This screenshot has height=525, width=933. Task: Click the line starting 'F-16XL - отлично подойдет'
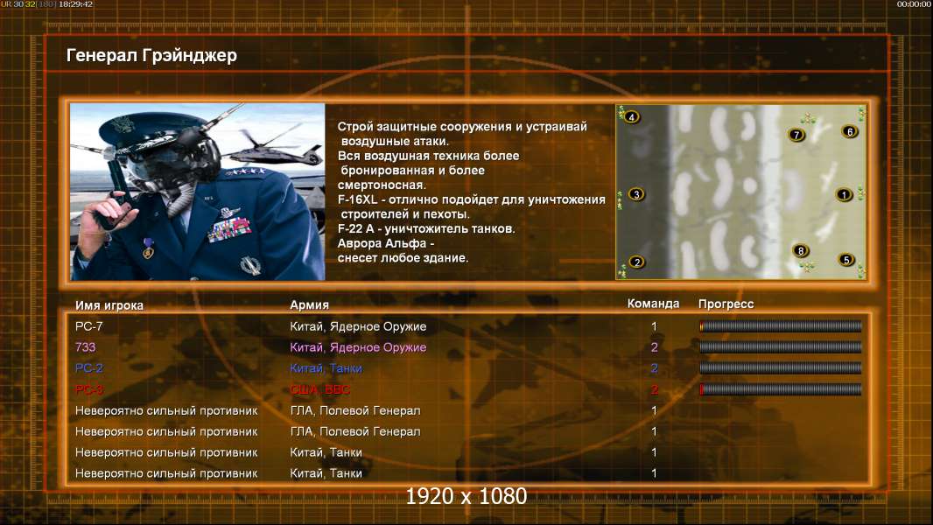click(471, 199)
